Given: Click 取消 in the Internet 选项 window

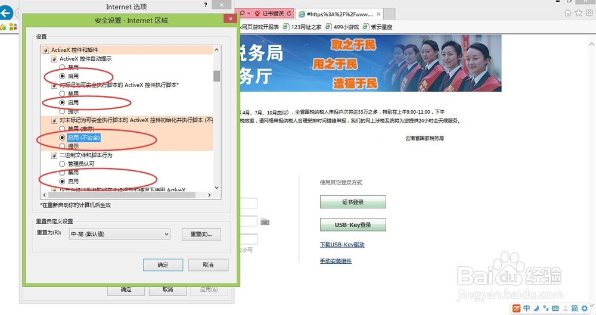Looking at the screenshot, I should (167, 290).
